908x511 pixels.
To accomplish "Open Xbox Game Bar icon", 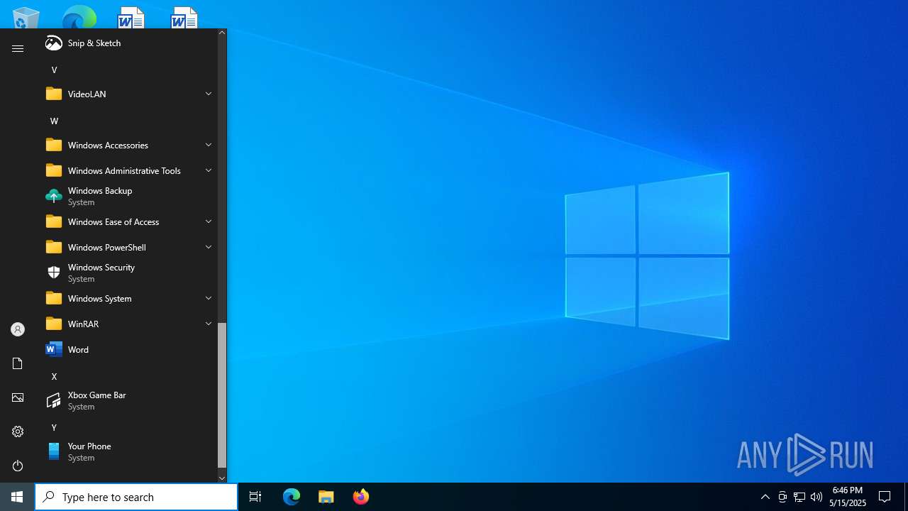I will coord(54,400).
